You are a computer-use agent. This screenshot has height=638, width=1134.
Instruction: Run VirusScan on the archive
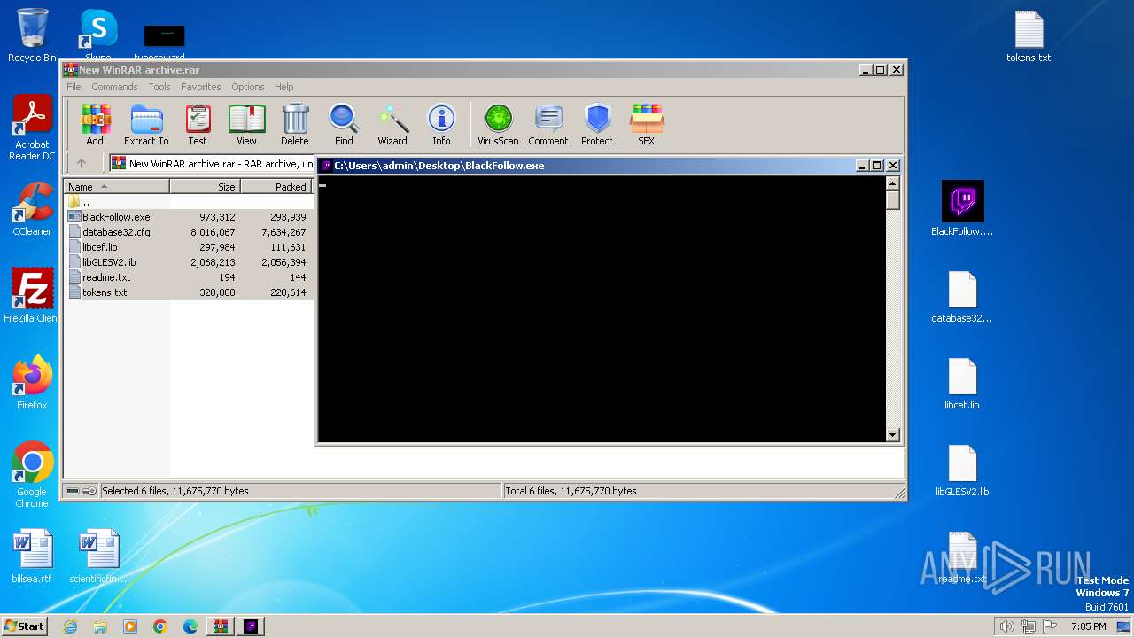point(498,124)
